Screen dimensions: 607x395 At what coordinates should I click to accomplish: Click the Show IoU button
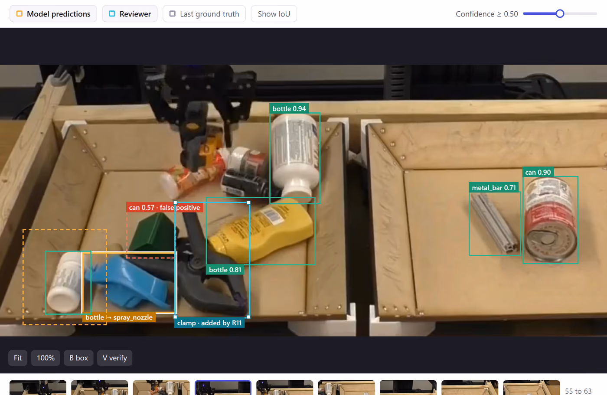(274, 14)
